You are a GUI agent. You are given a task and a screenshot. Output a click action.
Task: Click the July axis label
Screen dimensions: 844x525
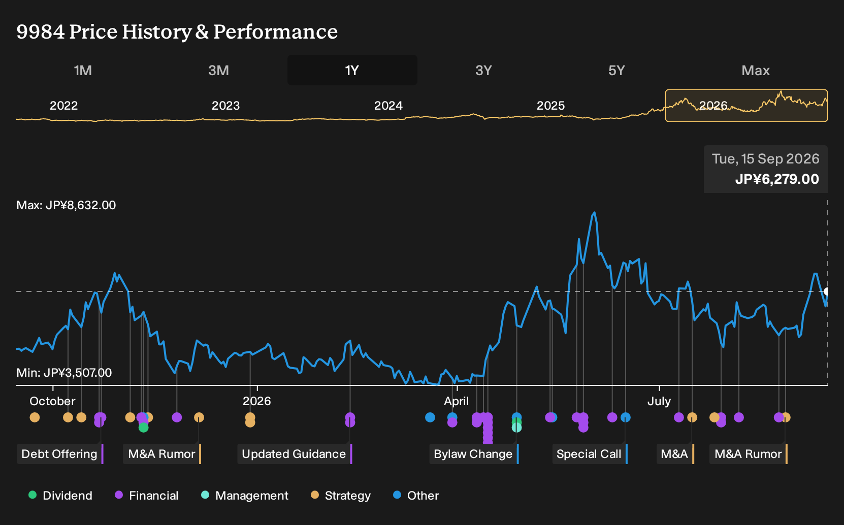659,401
